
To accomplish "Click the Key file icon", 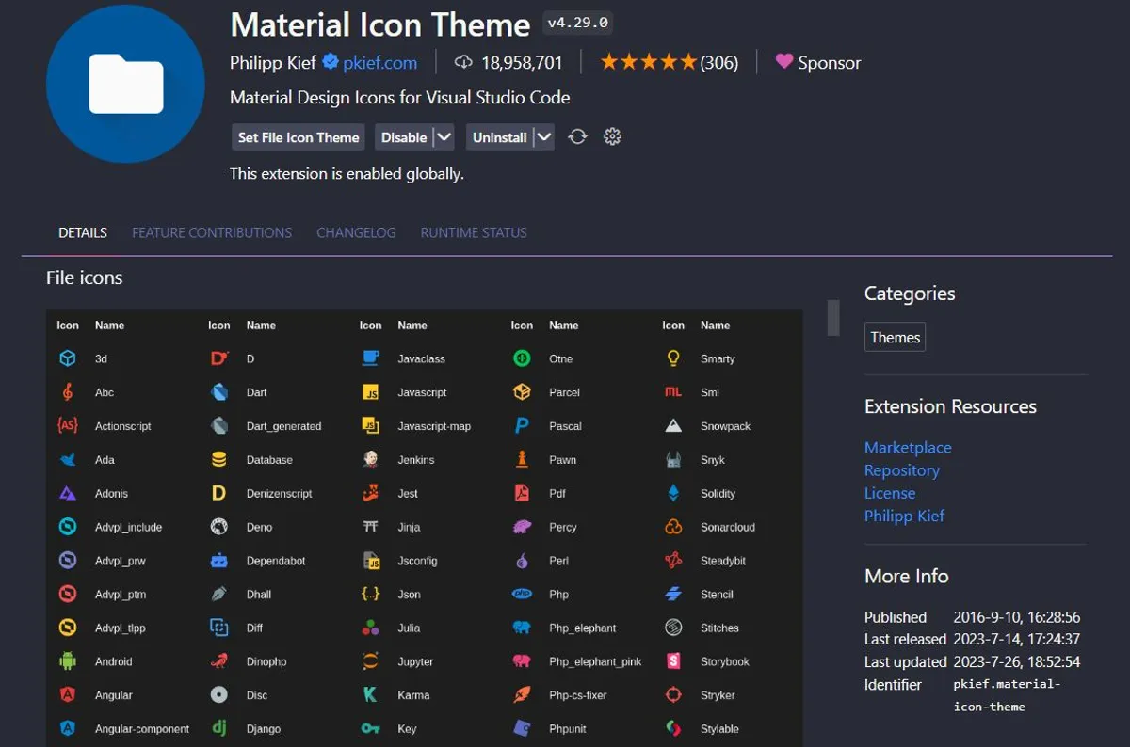I will tap(371, 728).
